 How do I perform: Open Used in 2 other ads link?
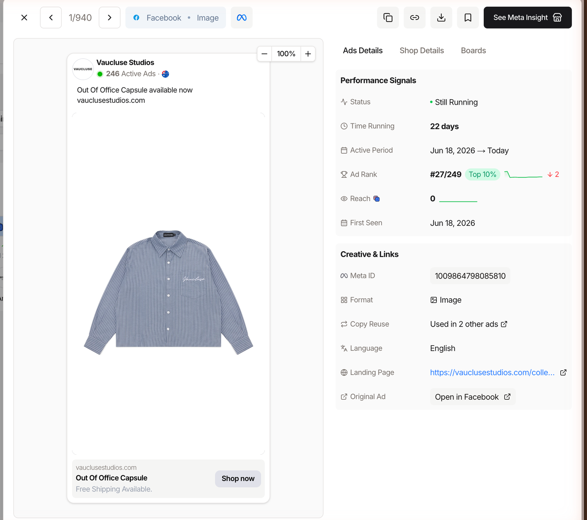pos(468,324)
